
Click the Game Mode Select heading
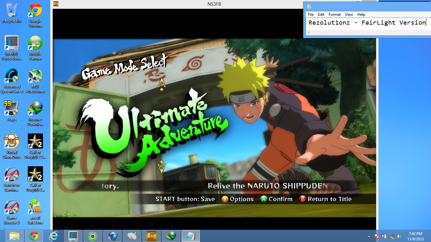click(x=124, y=68)
